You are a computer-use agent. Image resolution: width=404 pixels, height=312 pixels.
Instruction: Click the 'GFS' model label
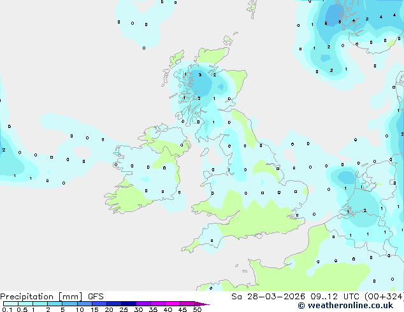tap(96, 297)
